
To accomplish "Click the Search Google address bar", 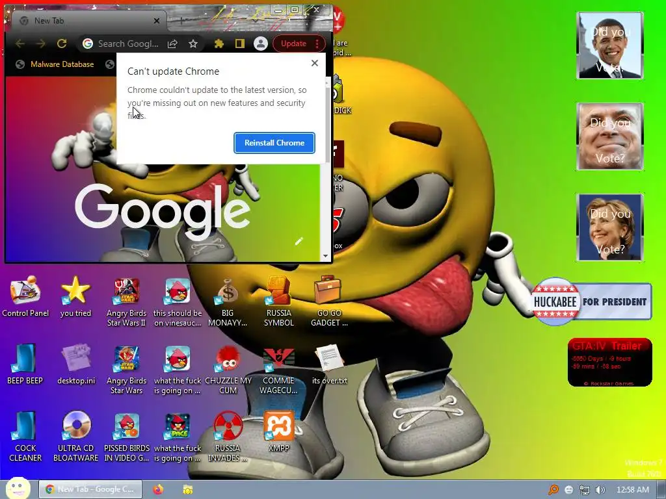I will tap(128, 44).
